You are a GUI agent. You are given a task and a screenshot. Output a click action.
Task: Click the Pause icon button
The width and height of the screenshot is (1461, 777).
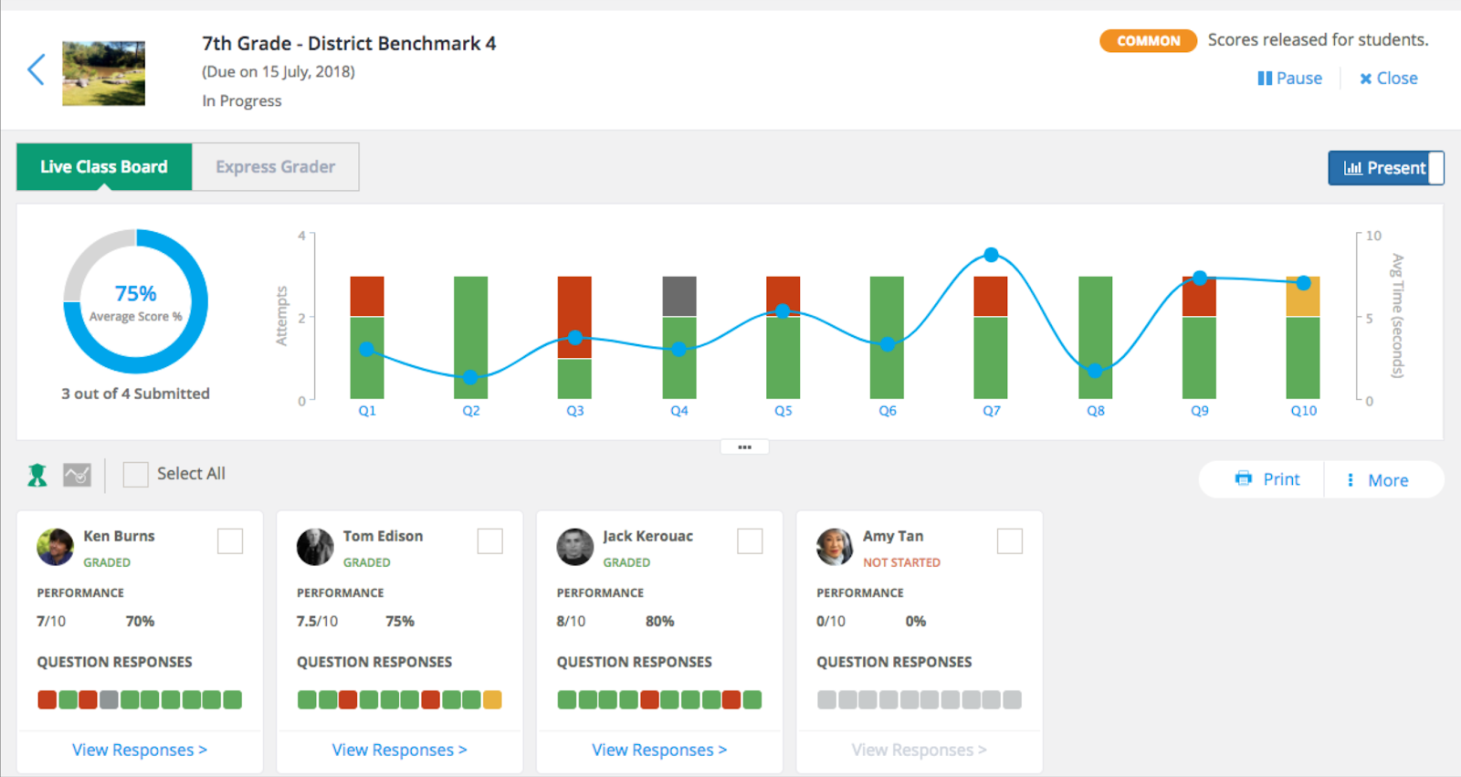1289,79
